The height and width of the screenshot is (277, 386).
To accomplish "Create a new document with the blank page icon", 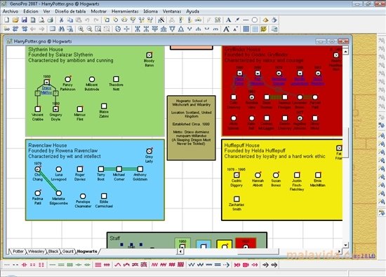I will [x=7, y=20].
